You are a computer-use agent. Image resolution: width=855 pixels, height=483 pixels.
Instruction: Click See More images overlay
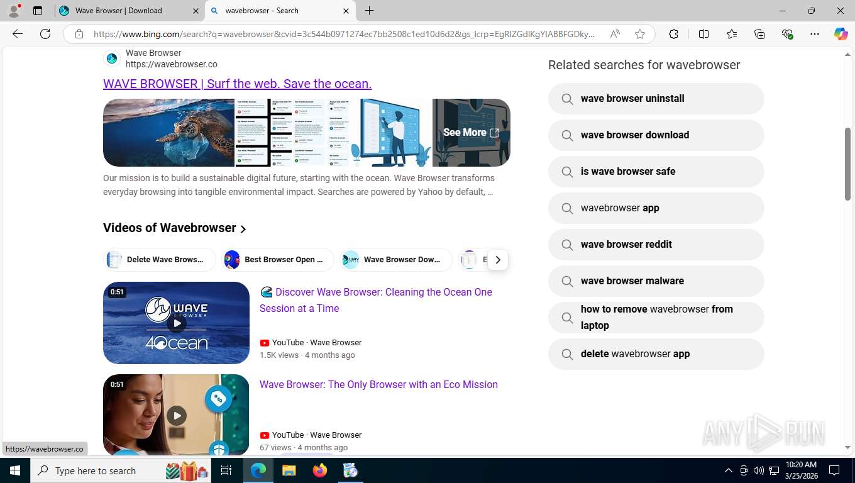pyautogui.click(x=471, y=133)
